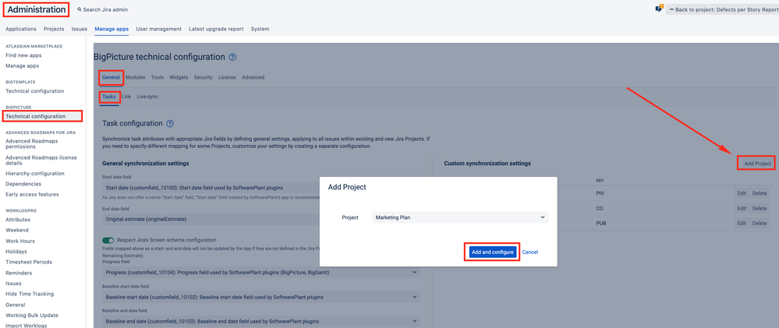The height and width of the screenshot is (328, 779).
Task: Switch to the Security tab
Action: pos(204,77)
